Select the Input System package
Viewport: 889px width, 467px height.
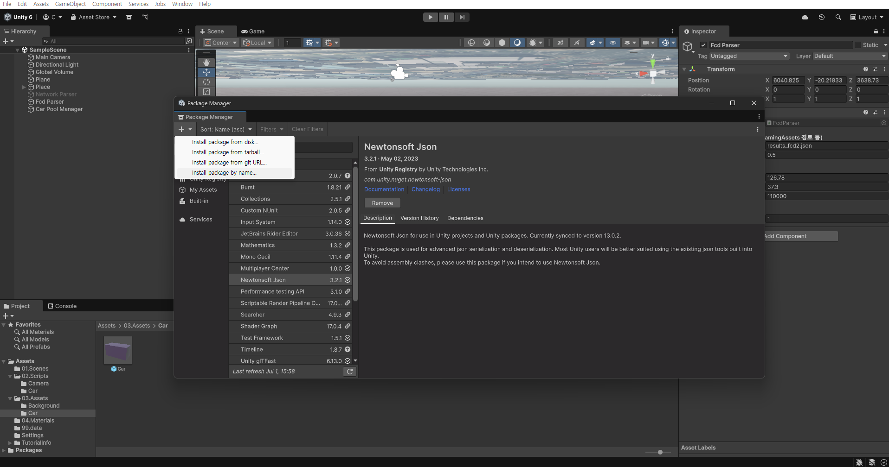pos(290,222)
